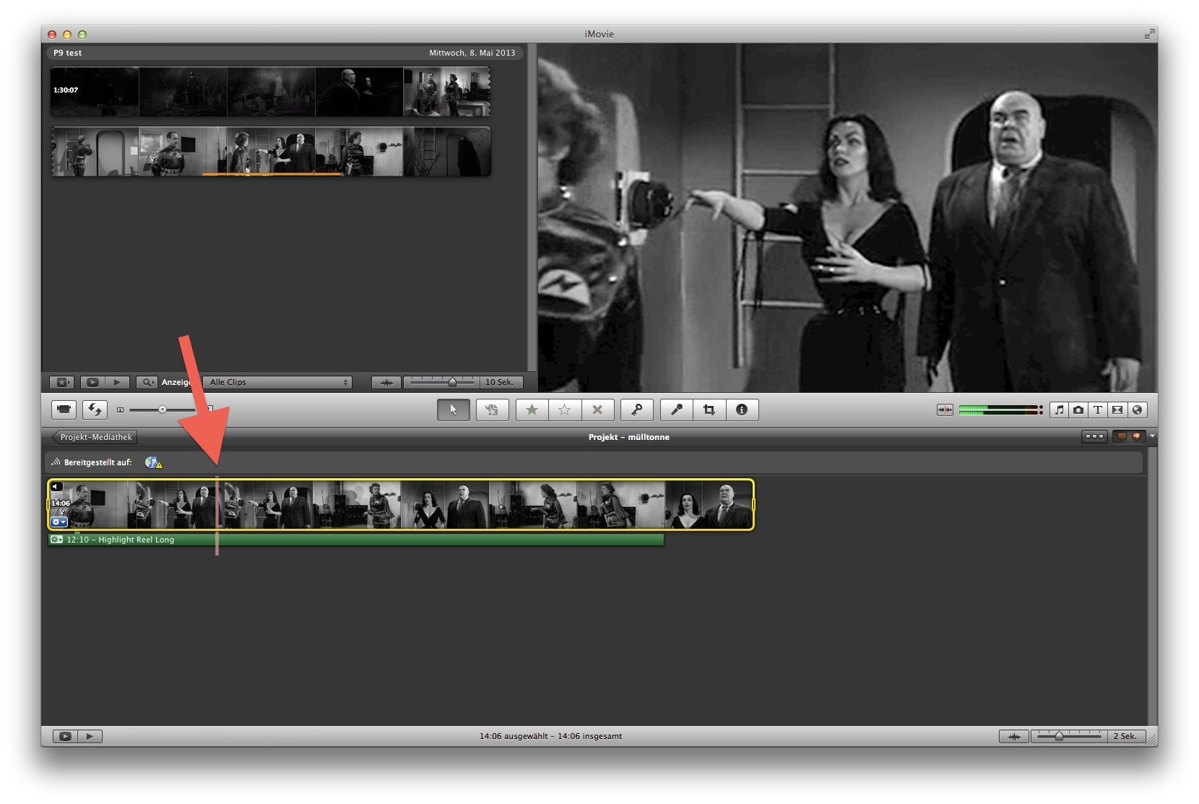Viewport: 1199px width, 804px height.
Task: Click the project clip at the playhead
Action: pos(217,504)
